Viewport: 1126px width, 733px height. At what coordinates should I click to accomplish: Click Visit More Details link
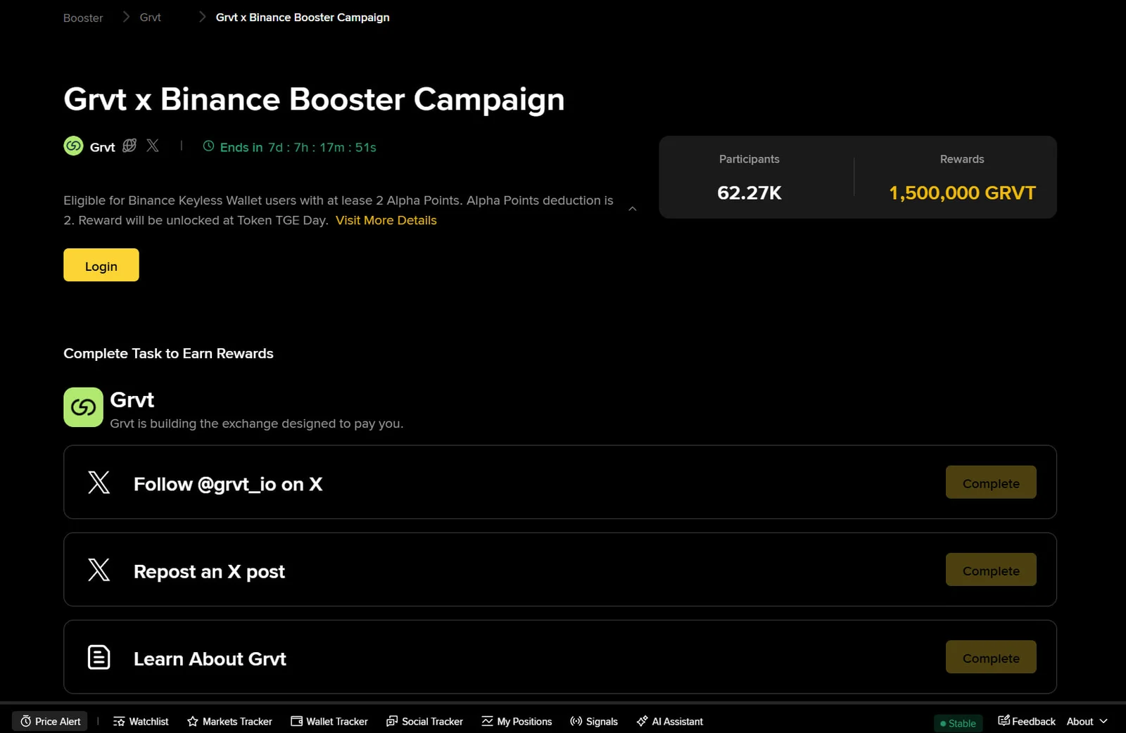tap(386, 220)
